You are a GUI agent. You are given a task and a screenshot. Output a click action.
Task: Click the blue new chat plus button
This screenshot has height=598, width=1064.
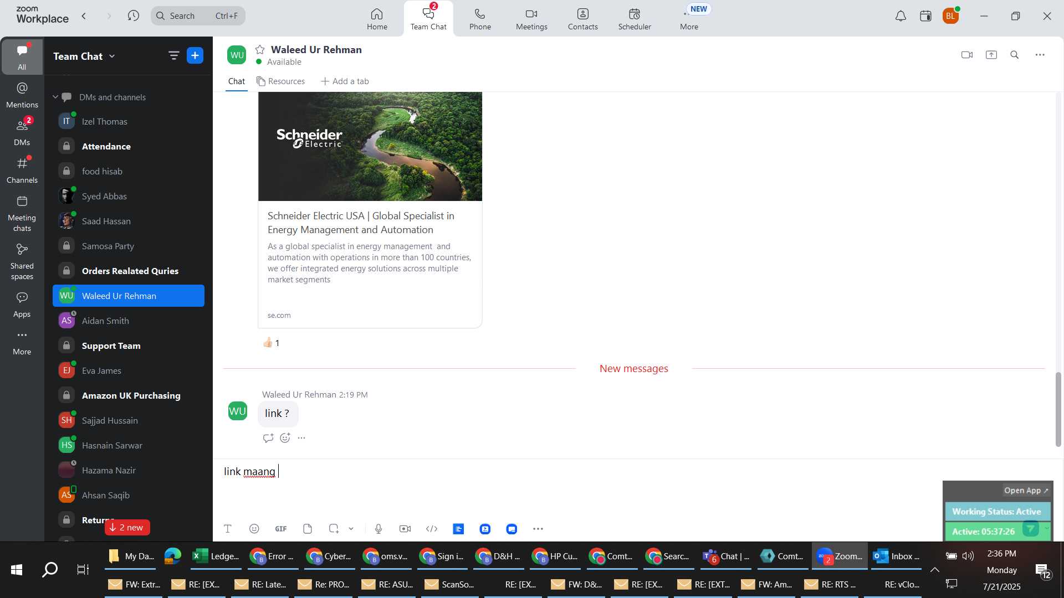pyautogui.click(x=195, y=55)
